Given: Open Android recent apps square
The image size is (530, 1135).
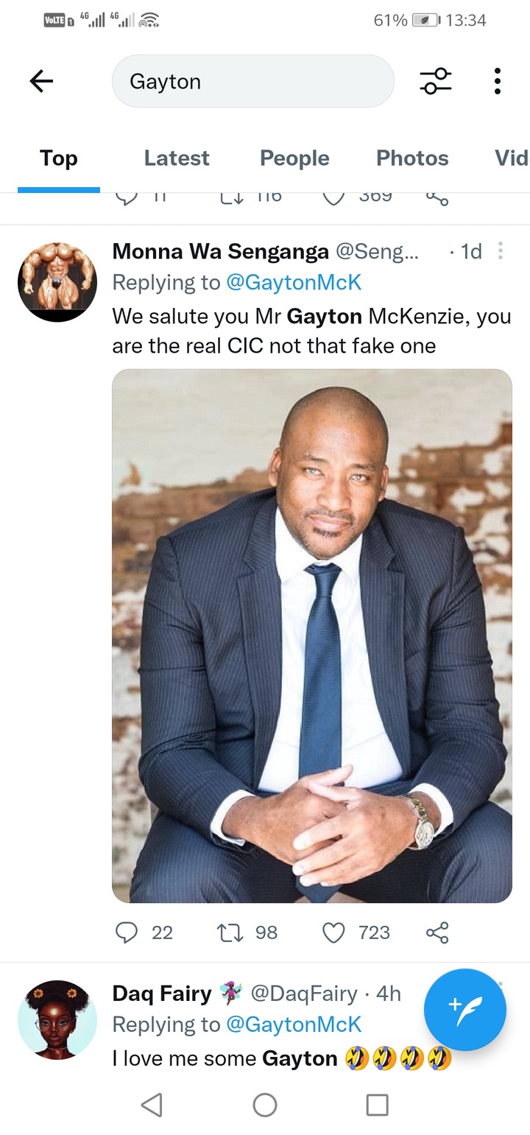Looking at the screenshot, I should click(377, 1104).
